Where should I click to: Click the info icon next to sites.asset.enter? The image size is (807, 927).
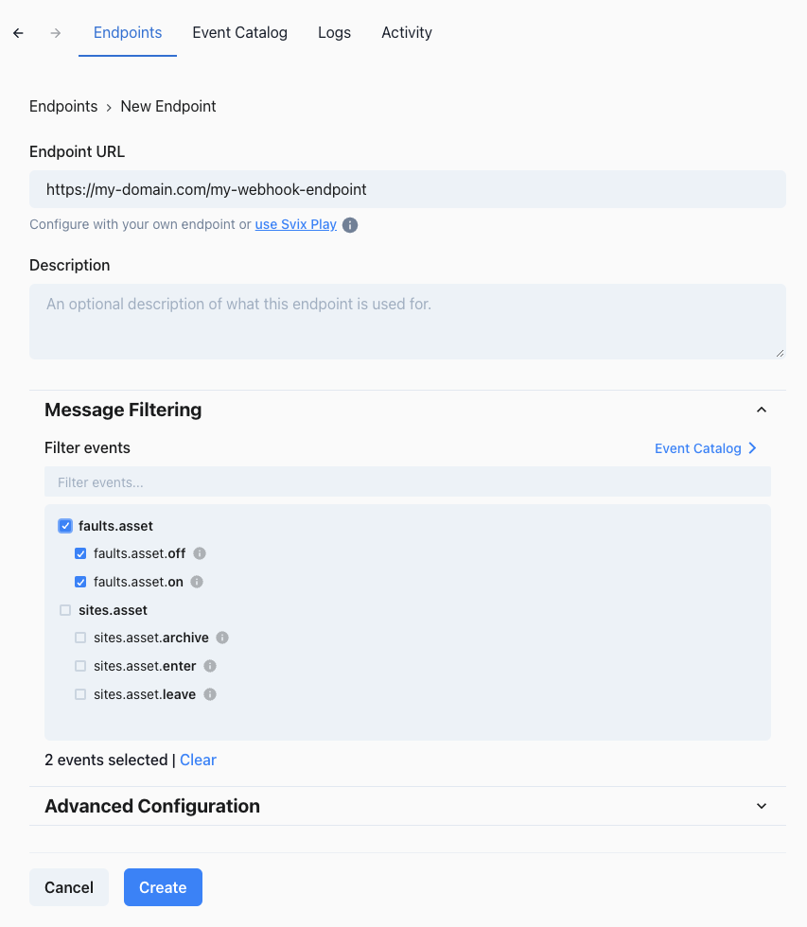tap(209, 666)
